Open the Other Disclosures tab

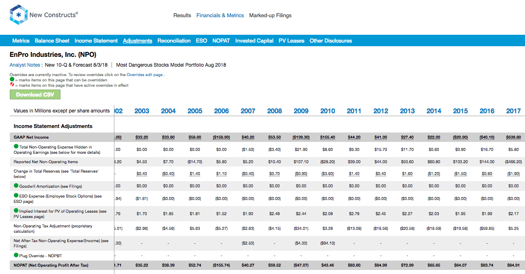[x=331, y=41]
